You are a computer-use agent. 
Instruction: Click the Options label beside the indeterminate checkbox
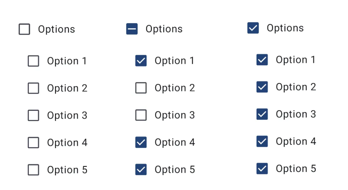point(164,29)
